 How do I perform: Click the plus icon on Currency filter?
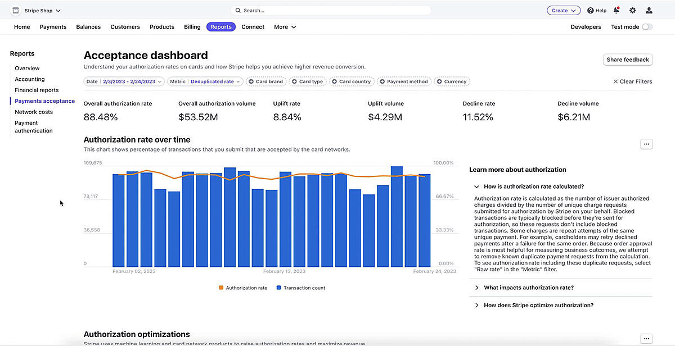(x=439, y=81)
